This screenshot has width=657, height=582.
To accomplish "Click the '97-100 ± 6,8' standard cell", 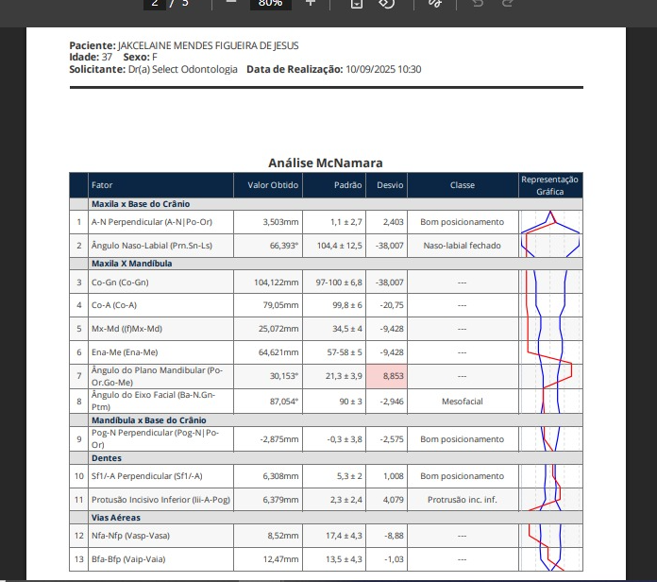I will pyautogui.click(x=334, y=282).
